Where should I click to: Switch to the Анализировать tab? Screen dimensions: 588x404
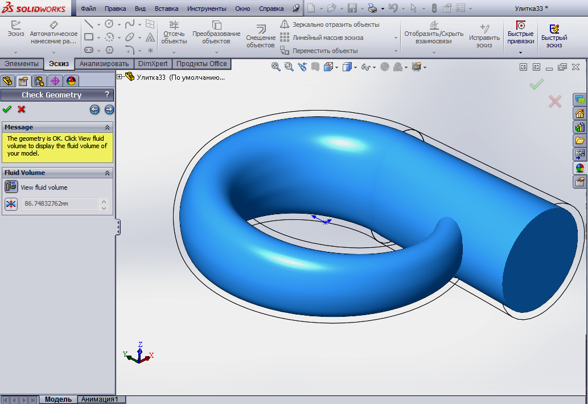click(x=104, y=64)
